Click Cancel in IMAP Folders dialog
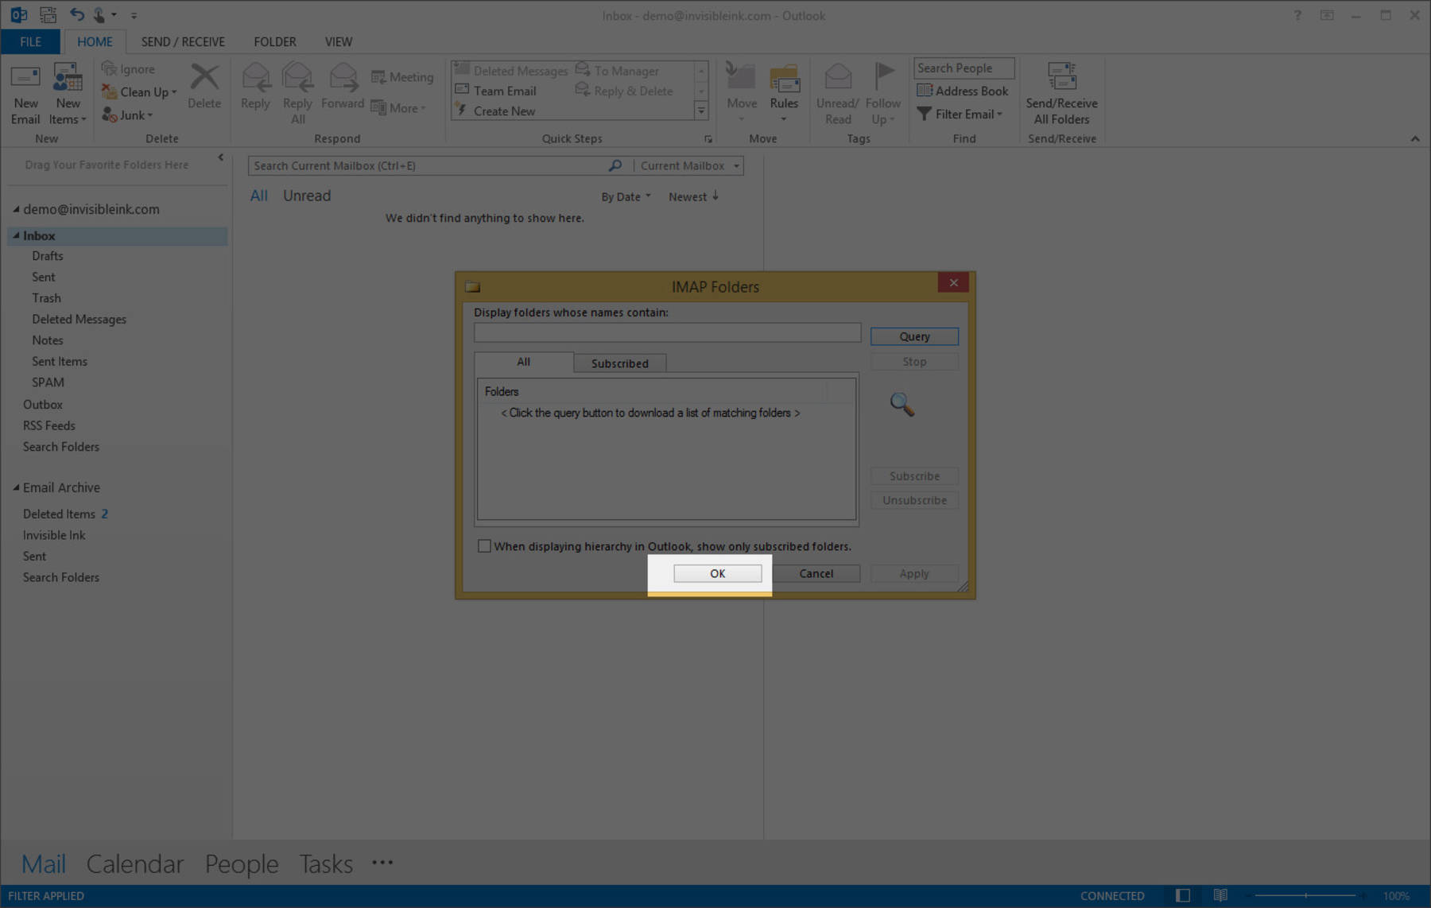The width and height of the screenshot is (1431, 908). (816, 573)
